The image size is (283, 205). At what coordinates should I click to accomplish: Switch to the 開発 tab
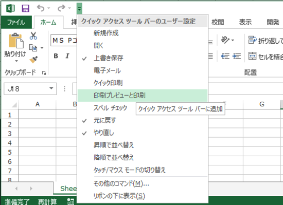coord(273,22)
